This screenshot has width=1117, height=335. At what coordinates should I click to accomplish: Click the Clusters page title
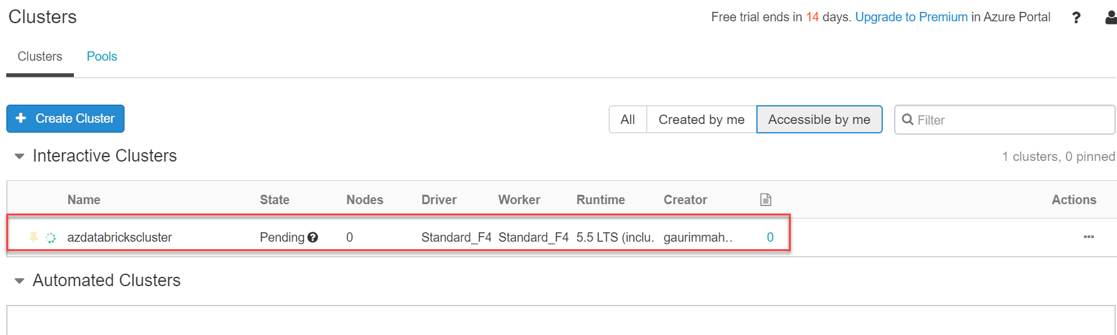click(x=43, y=17)
